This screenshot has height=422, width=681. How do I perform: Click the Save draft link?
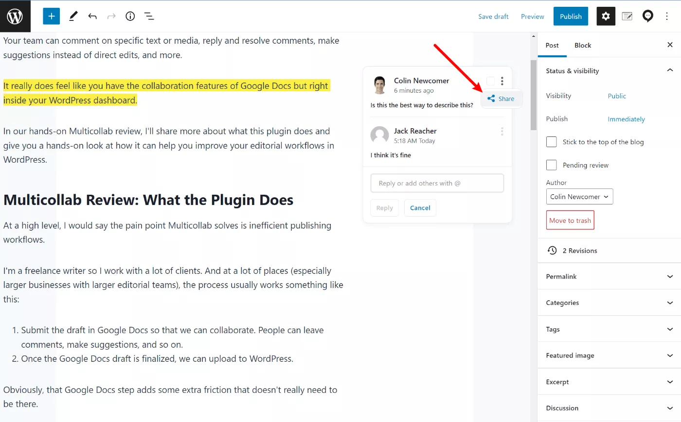pyautogui.click(x=493, y=17)
